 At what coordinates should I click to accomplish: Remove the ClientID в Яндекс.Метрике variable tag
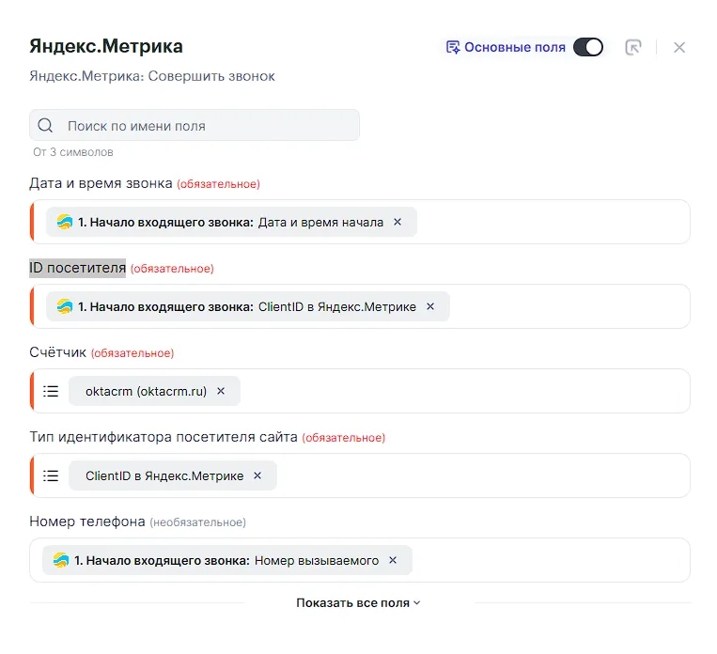click(x=430, y=306)
